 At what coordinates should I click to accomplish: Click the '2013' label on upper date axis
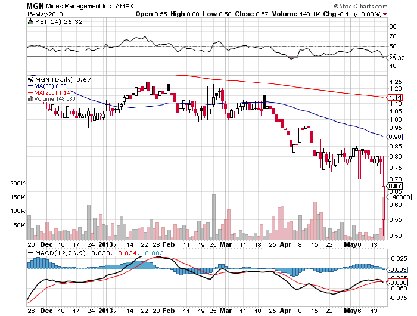(x=105, y=244)
